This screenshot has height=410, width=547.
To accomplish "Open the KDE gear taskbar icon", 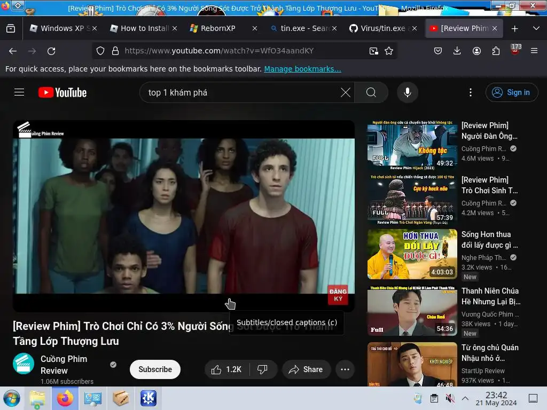I will (149, 398).
